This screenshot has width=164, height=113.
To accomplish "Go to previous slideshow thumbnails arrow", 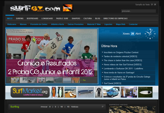I will (10, 80).
